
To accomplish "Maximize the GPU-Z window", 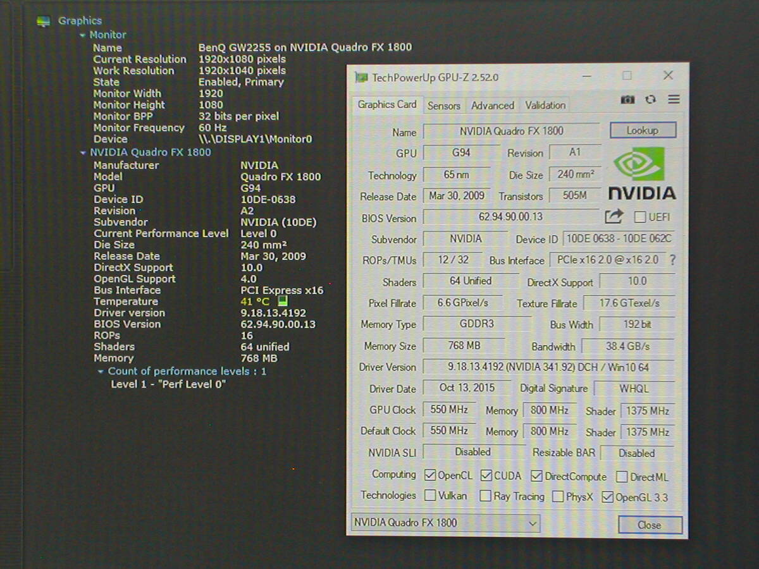I will [x=627, y=76].
